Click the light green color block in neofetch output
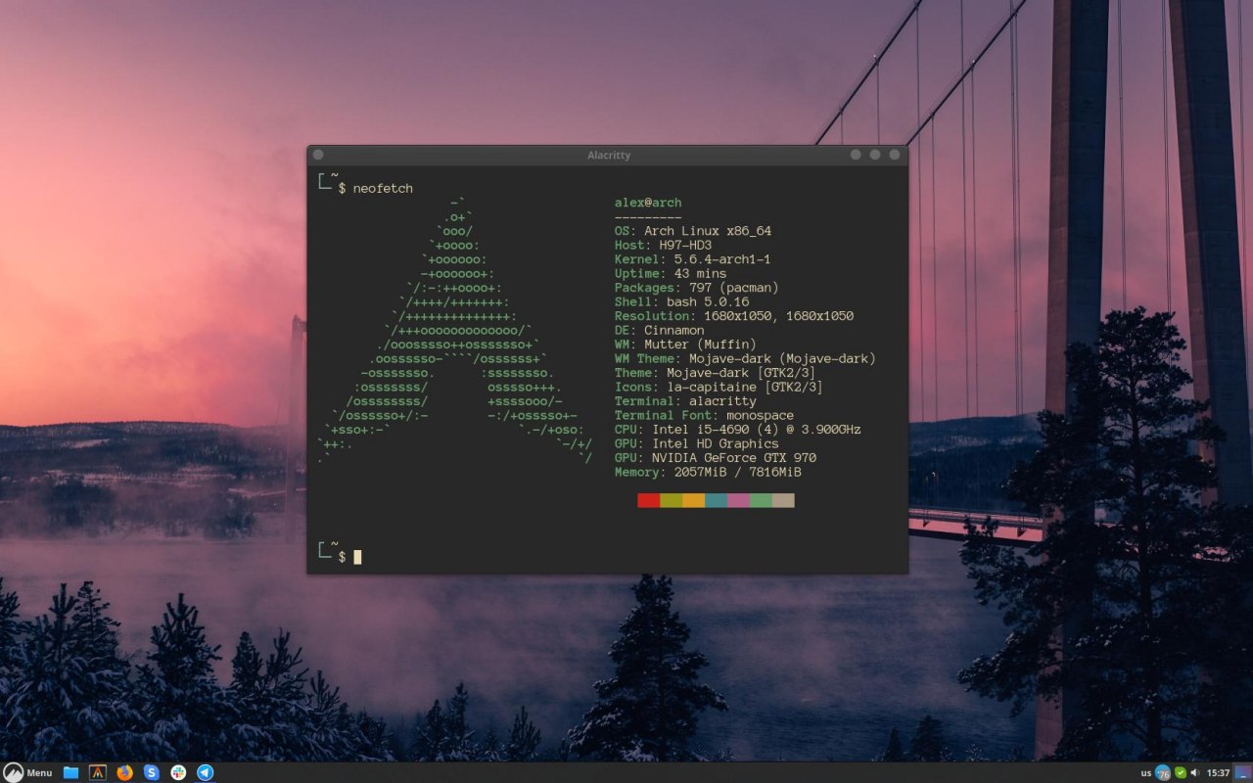Viewport: 1253px width, 783px height. pos(761,500)
